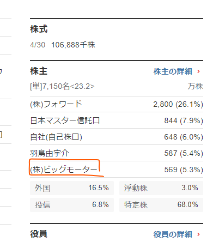Click the circled (株)ビッグモーター entry
The image size is (219, 242).
point(64,170)
